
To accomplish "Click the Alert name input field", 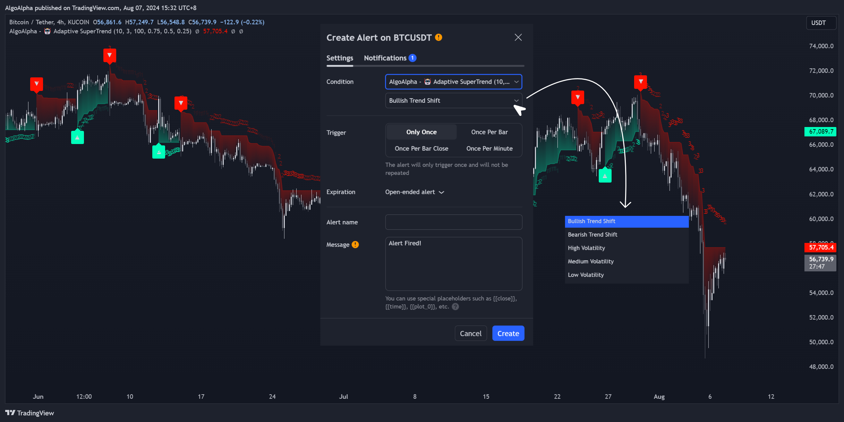I will 454,222.
